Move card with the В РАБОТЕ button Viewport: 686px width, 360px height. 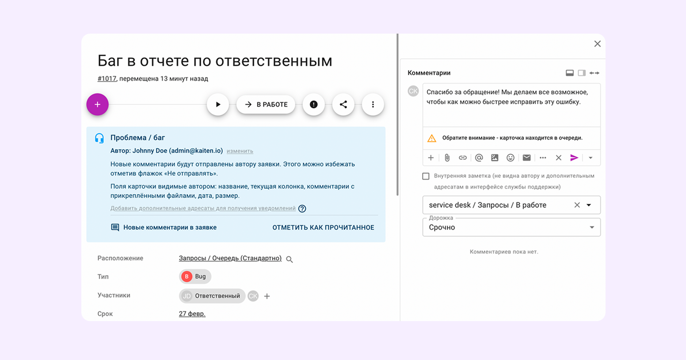(266, 104)
